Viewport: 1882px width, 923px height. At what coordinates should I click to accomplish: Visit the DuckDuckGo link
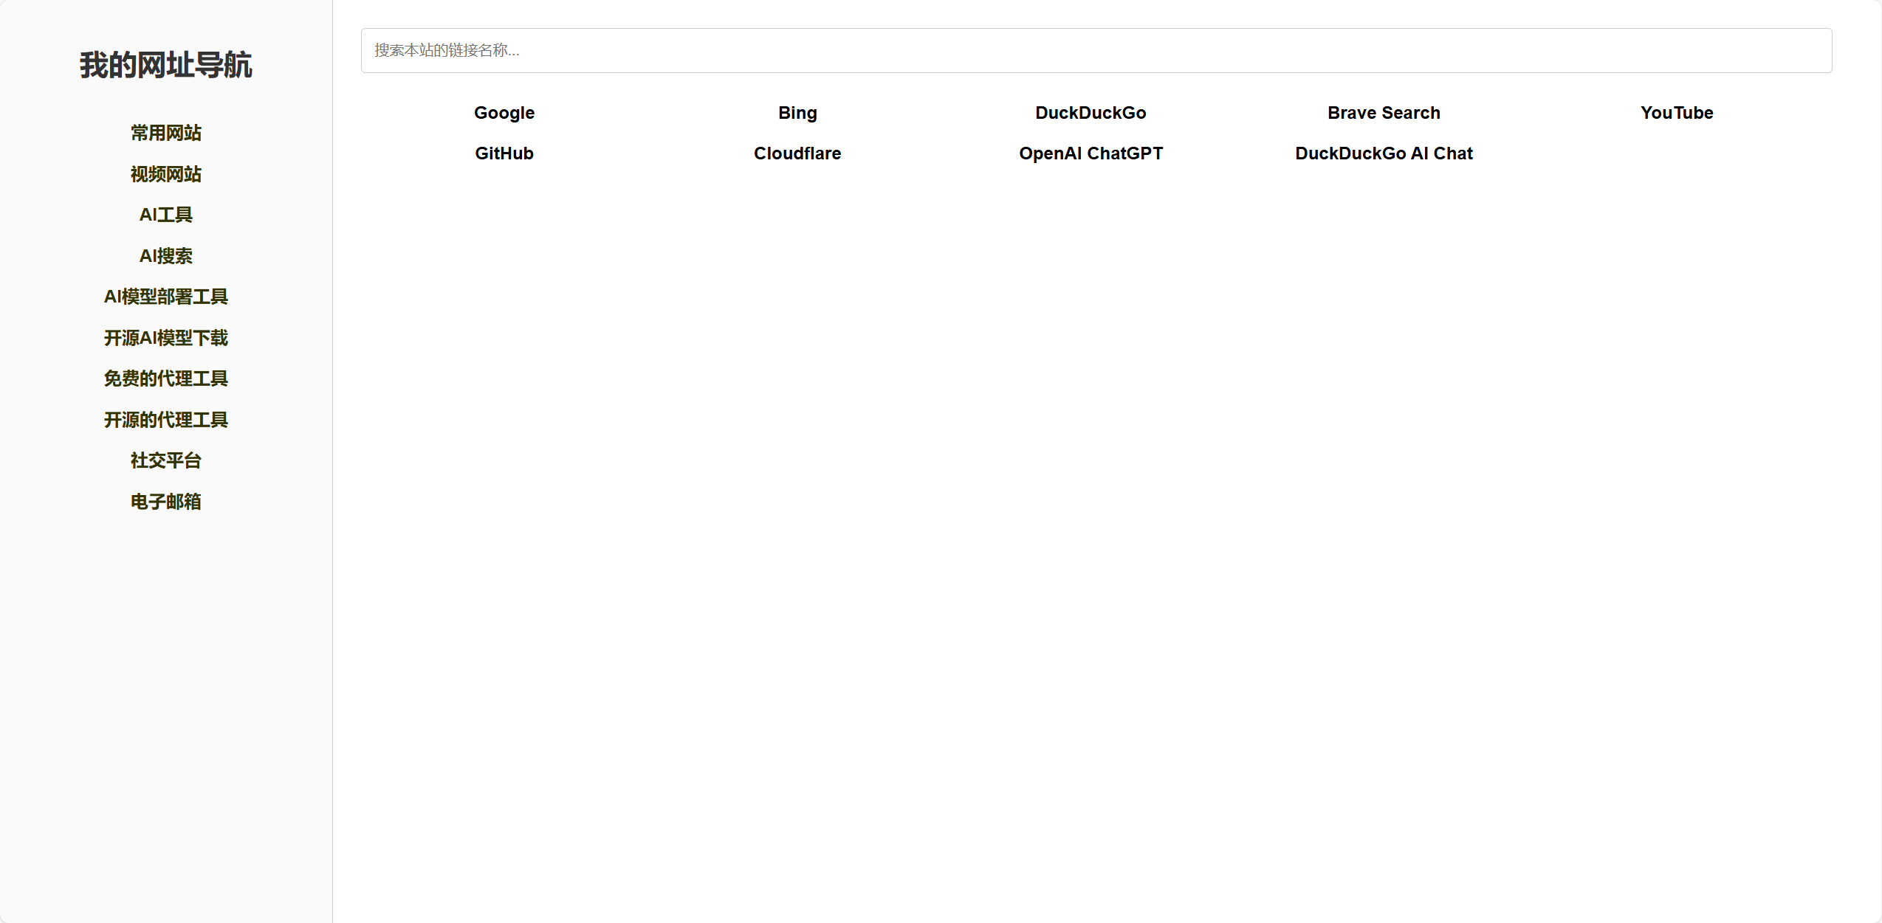point(1091,113)
